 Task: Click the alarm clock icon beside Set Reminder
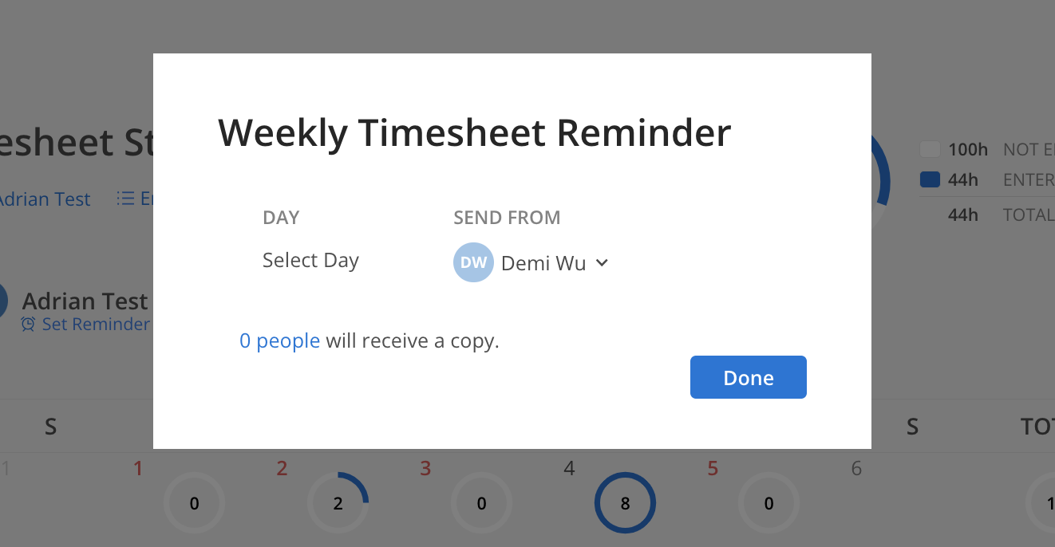coord(29,325)
